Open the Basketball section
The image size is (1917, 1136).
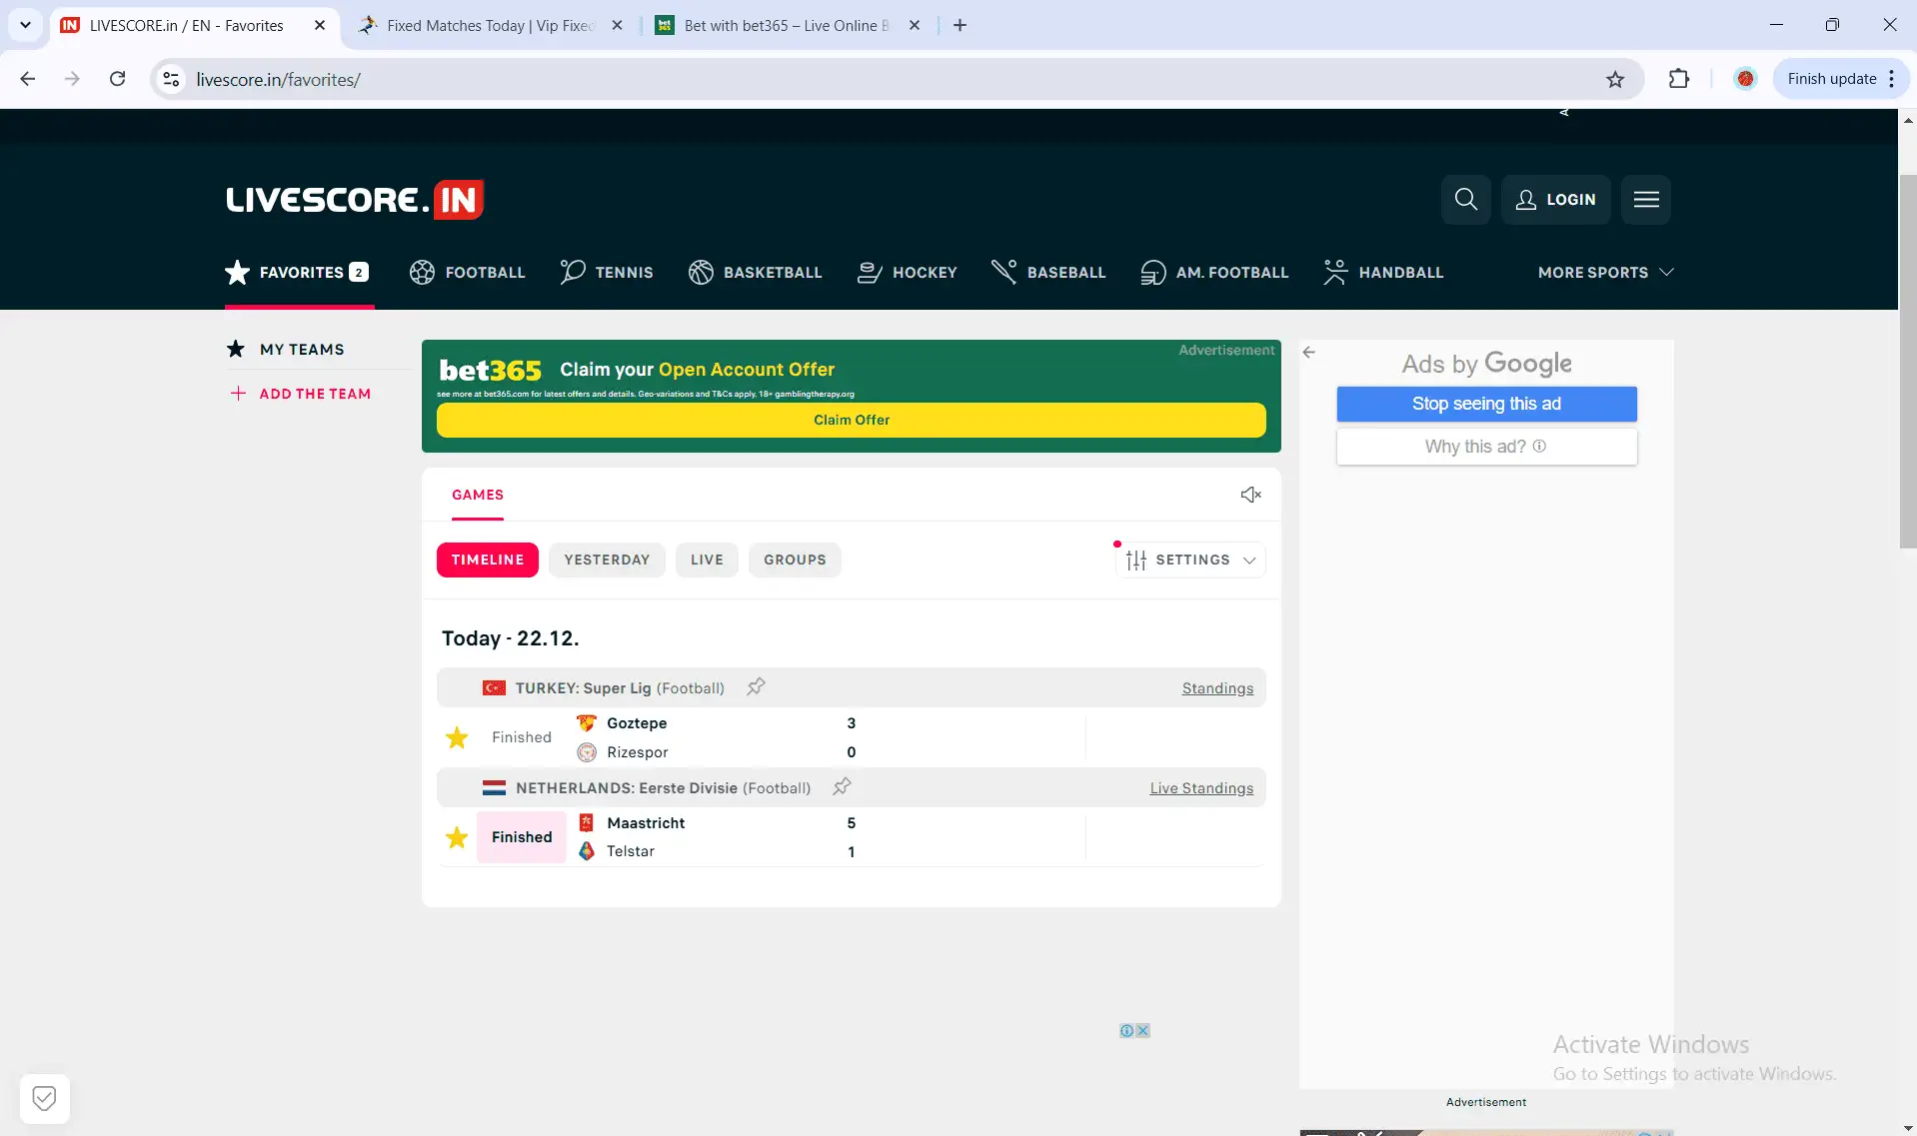(755, 272)
